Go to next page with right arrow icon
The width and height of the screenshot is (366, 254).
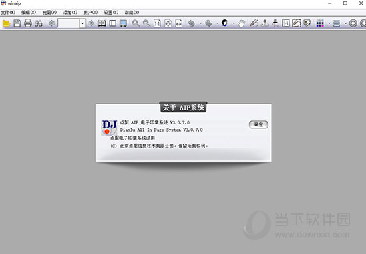coord(91,23)
